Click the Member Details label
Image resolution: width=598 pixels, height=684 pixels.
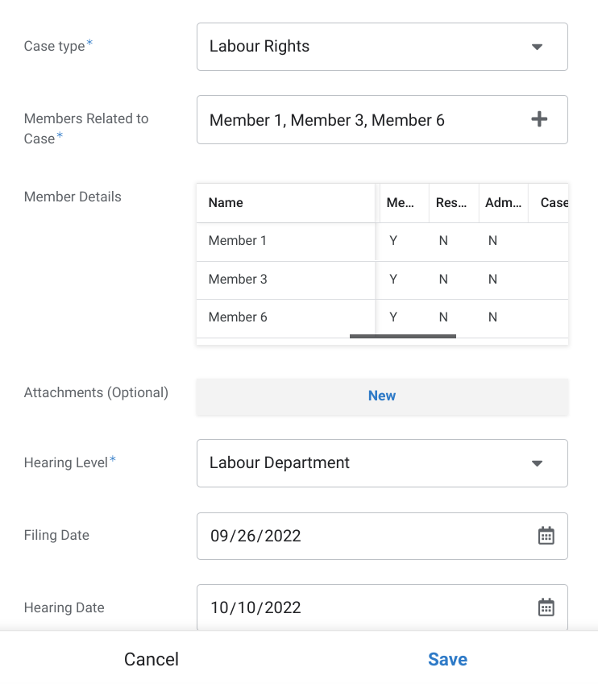(73, 197)
